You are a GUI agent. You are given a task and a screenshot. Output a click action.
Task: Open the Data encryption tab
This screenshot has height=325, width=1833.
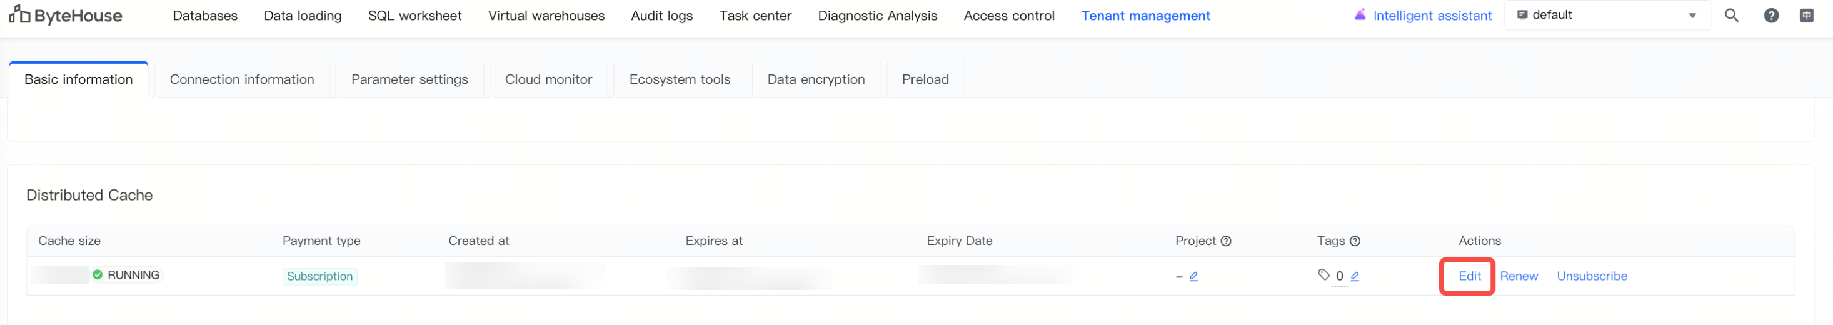815,79
